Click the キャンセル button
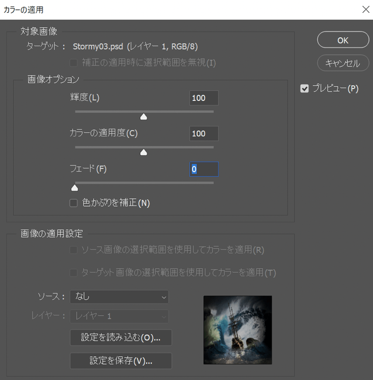The image size is (373, 380). 343,63
